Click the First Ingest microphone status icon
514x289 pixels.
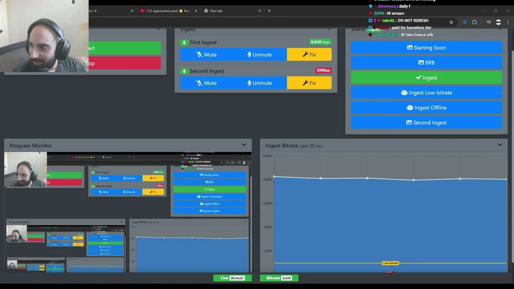coord(184,43)
